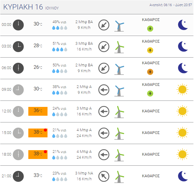This screenshot has height=187, width=194.
Task: Click the orange 36°C temperature box
Action: pos(38,111)
